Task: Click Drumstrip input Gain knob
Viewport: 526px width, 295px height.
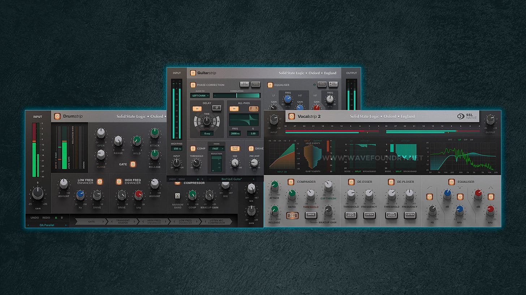Action: coord(38,193)
